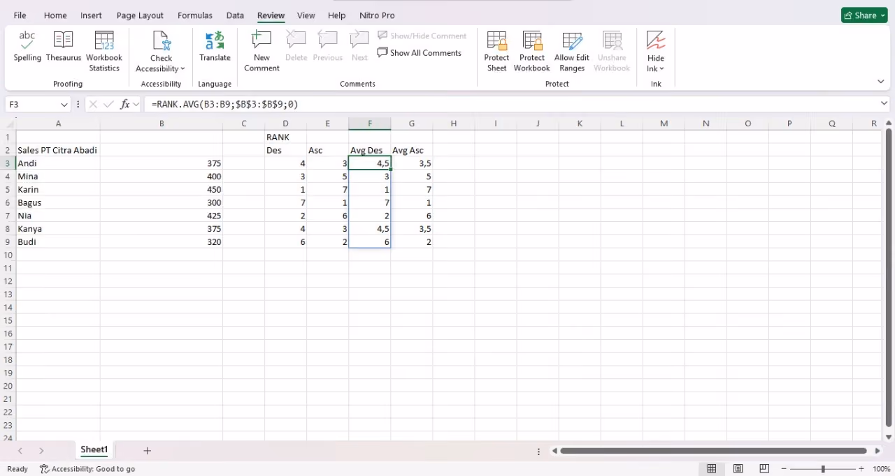Select the cell containing 450
Viewport: 895px width, 476px height.
(x=162, y=189)
